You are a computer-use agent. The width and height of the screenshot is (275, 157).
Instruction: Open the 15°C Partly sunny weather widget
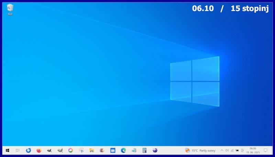tap(200, 150)
